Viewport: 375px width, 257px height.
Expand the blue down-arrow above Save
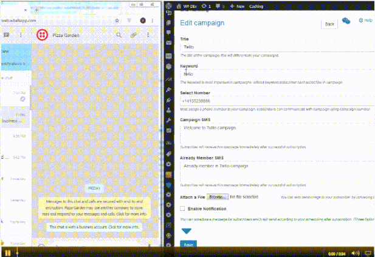[x=187, y=231]
